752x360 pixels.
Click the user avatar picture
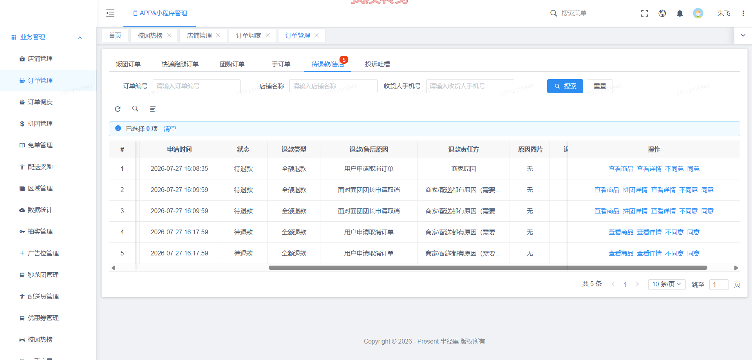coord(698,13)
